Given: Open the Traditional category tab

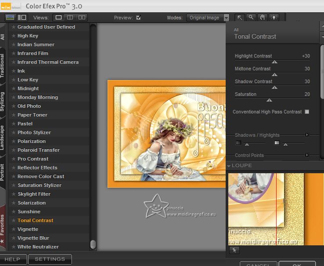Looking at the screenshot, I should [2, 66].
